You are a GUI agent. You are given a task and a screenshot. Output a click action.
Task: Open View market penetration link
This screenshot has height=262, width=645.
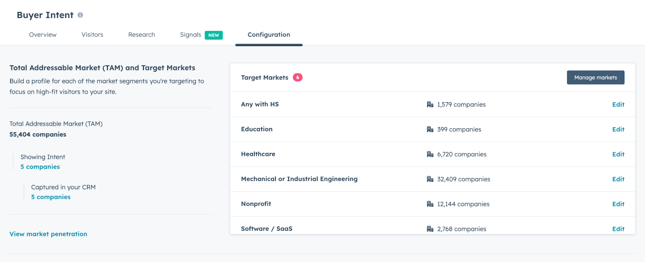click(x=48, y=234)
